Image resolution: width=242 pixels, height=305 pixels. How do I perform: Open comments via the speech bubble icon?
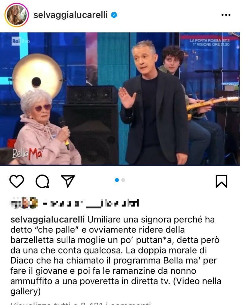tap(42, 181)
